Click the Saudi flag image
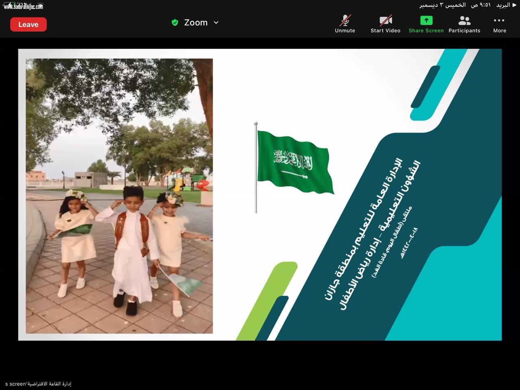 (295, 162)
